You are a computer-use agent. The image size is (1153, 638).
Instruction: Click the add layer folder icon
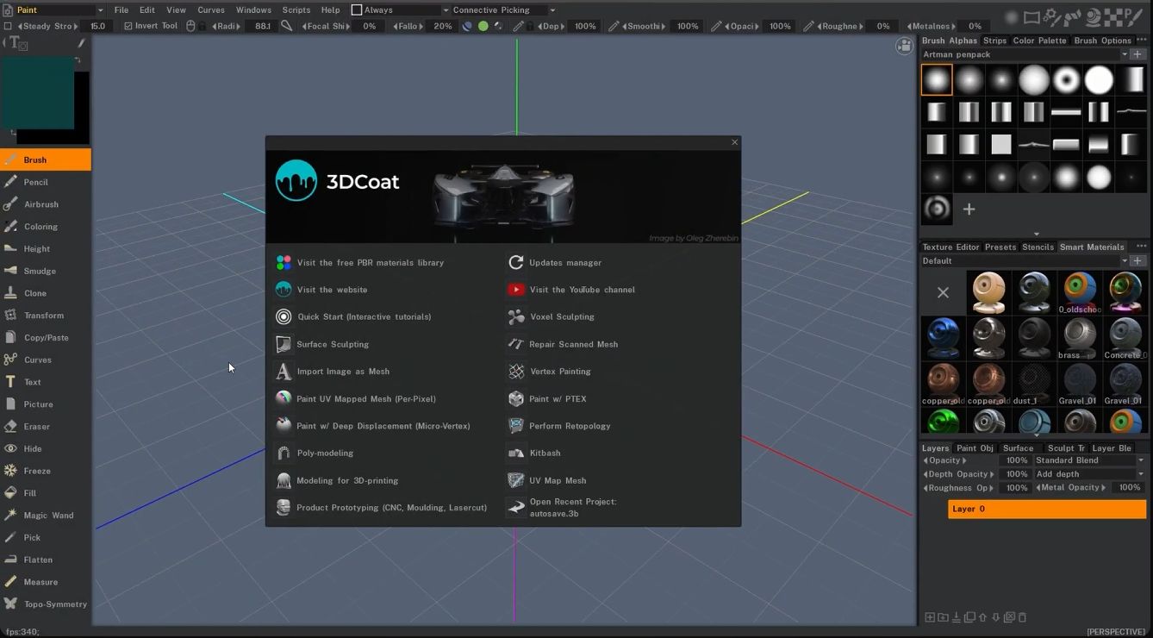point(943,617)
